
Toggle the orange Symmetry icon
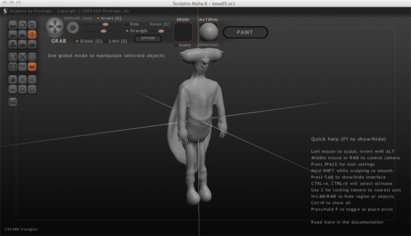pyautogui.click(x=32, y=67)
